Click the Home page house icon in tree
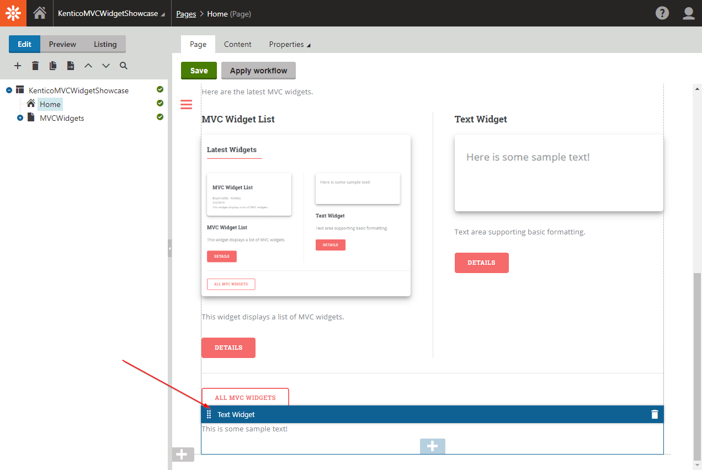Image resolution: width=702 pixels, height=470 pixels. 31,103
